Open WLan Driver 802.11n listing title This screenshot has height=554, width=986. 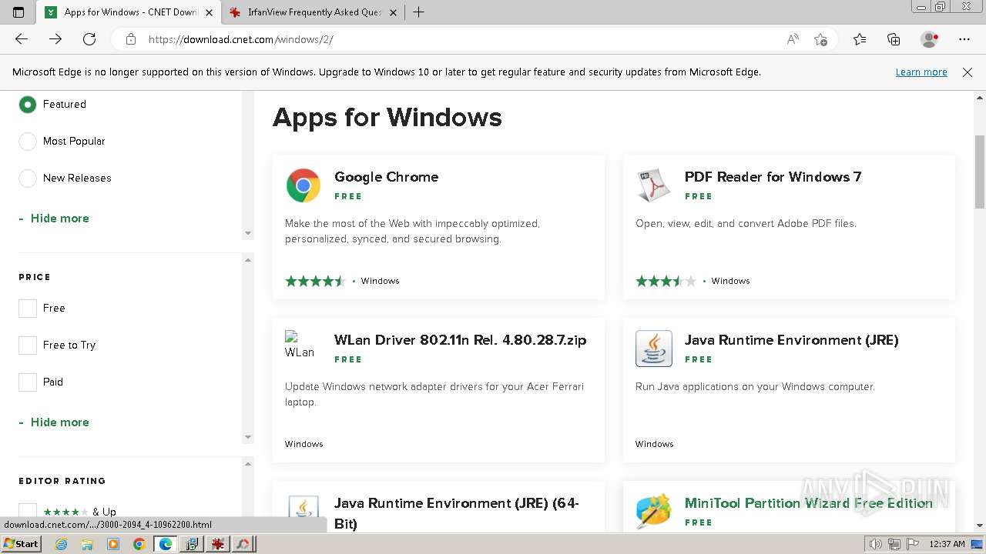coord(460,340)
